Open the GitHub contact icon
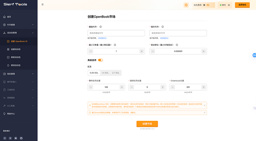Screen dimensions: 256x141 tap(21, 138)
